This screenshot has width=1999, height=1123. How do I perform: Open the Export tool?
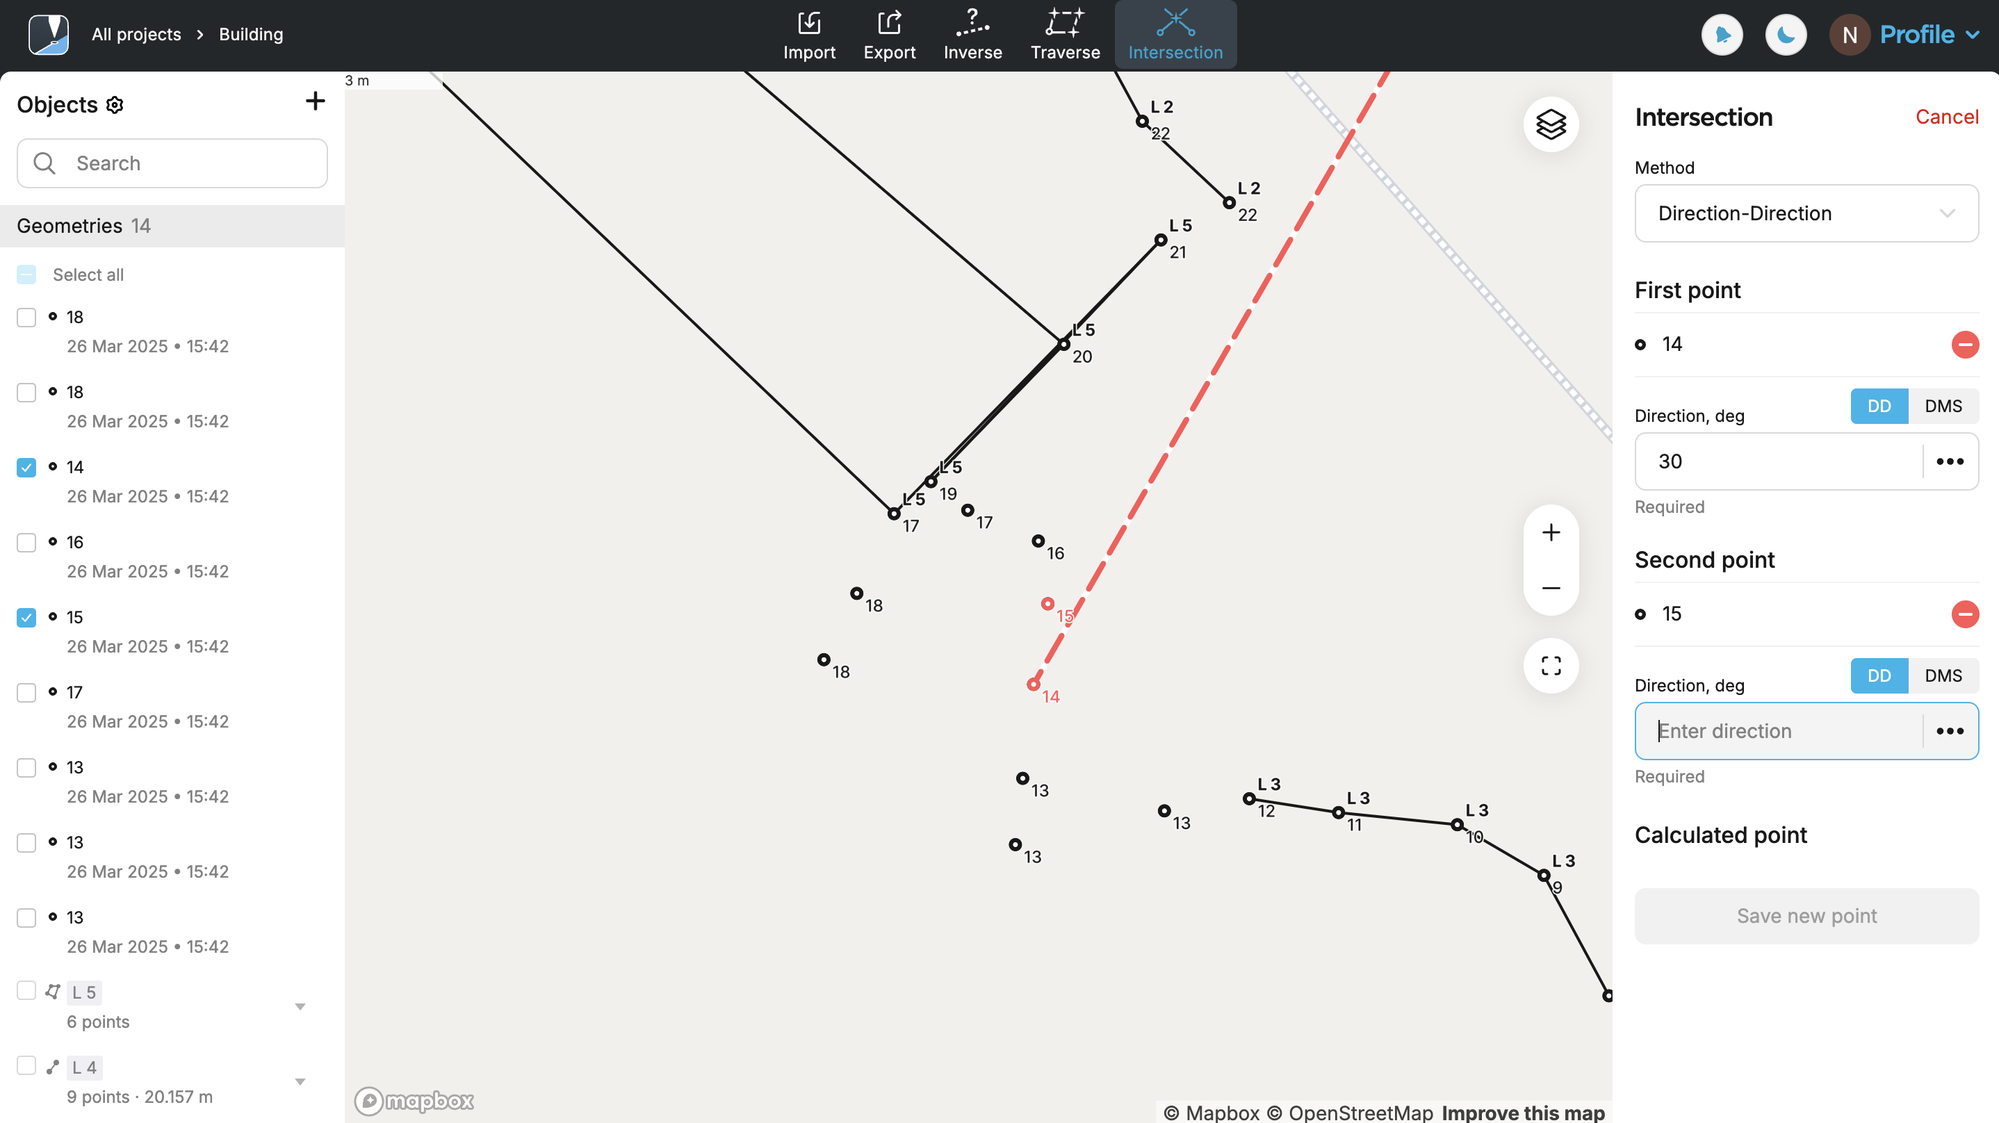(x=889, y=35)
